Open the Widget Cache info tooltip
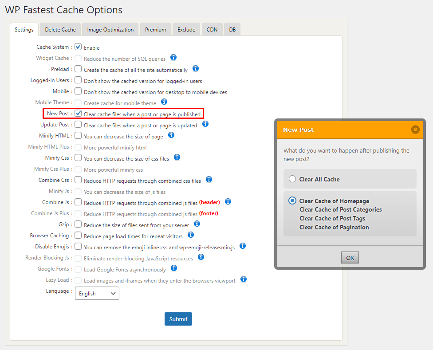The width and height of the screenshot is (433, 350). pyautogui.click(x=173, y=58)
